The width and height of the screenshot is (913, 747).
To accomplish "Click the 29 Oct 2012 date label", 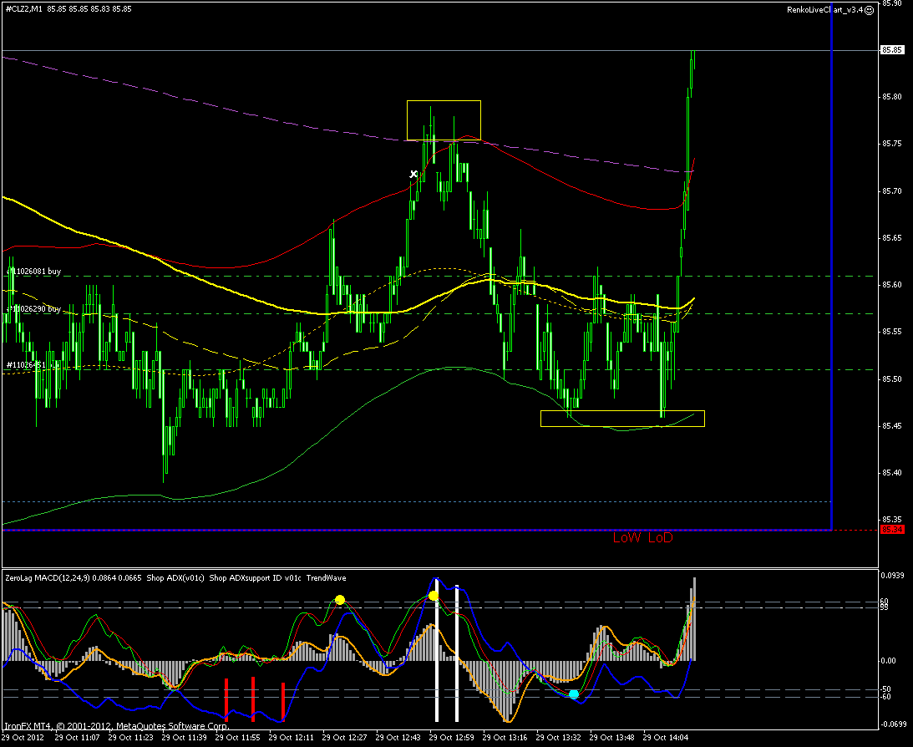I will pos(22,738).
